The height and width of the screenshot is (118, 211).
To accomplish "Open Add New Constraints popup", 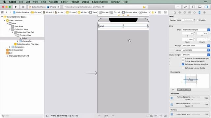I will [x=156, y=116].
